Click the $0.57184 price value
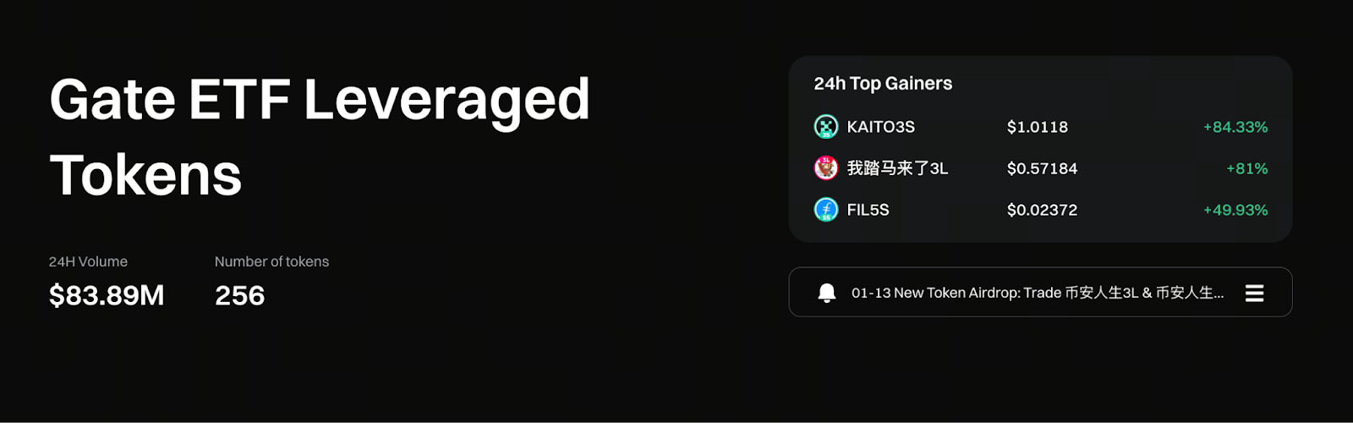This screenshot has height=423, width=1353. pos(1042,168)
